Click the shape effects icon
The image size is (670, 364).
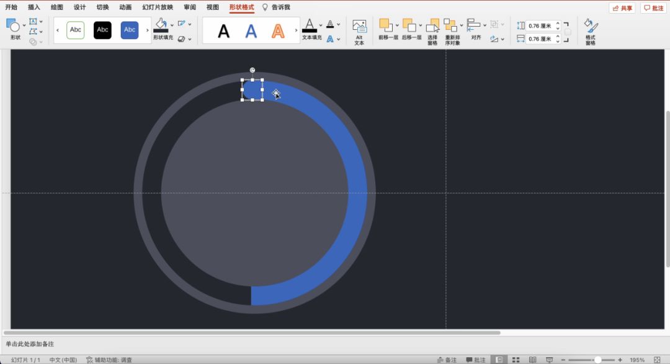point(182,39)
